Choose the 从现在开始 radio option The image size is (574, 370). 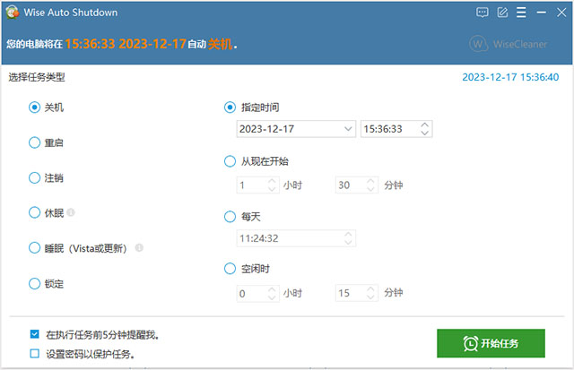(230, 161)
